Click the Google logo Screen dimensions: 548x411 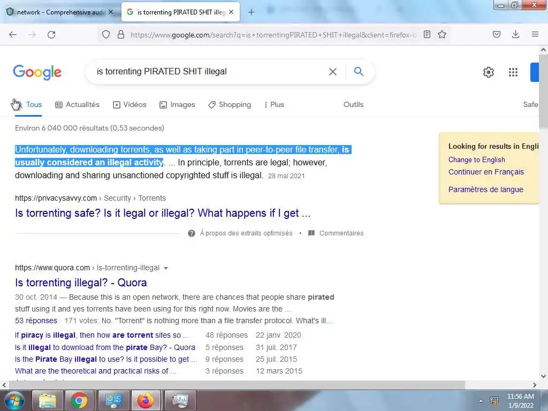click(x=37, y=72)
